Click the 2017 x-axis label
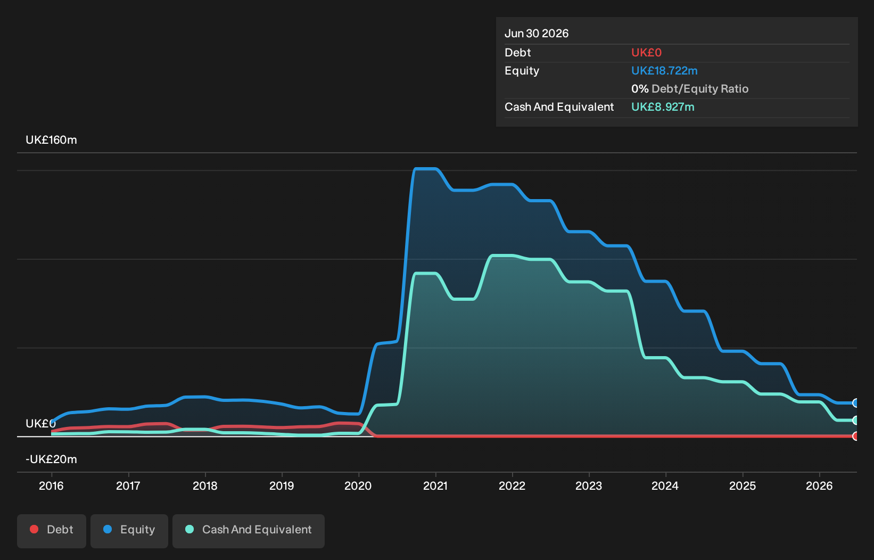 (x=128, y=485)
